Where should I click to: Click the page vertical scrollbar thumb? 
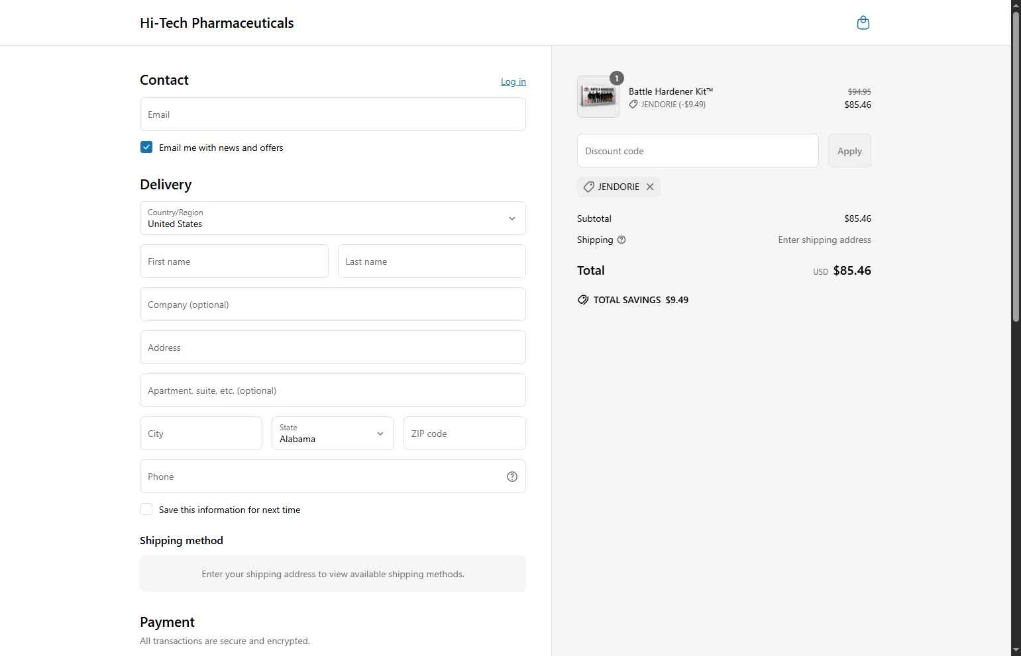tap(1016, 165)
